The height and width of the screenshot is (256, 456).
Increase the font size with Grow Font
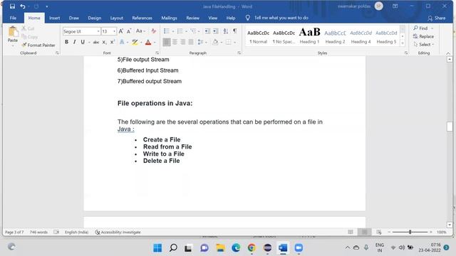[x=121, y=31]
